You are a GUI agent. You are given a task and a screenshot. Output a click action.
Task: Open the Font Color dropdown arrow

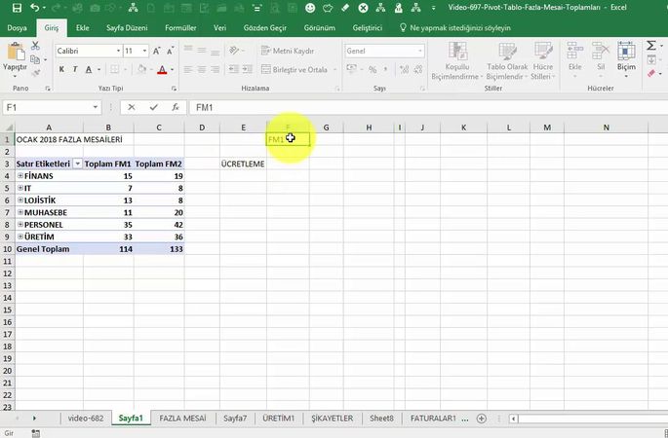[172, 69]
